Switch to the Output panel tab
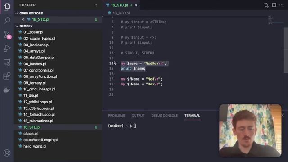Viewport: 288px width, 162px height. [138, 116]
